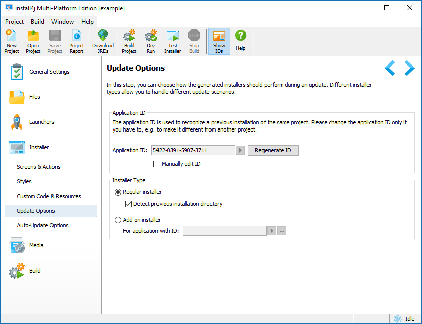Viewport: 422px width, 324px height.
Task: Uncheck Detect previous installation directory
Action: click(x=128, y=204)
